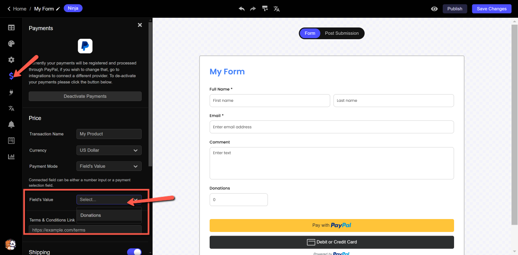
Task: Click the Payments panel scrollbar
Action: click(151, 94)
